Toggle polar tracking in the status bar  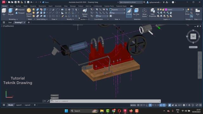(x=150, y=105)
